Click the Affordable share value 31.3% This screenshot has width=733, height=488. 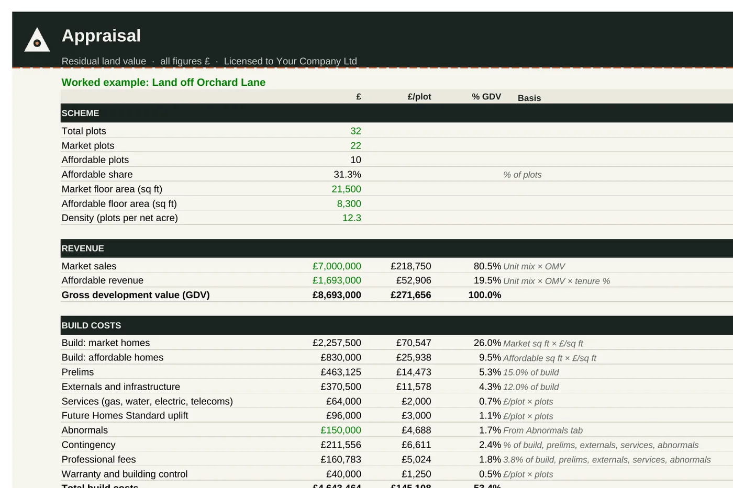pos(347,175)
